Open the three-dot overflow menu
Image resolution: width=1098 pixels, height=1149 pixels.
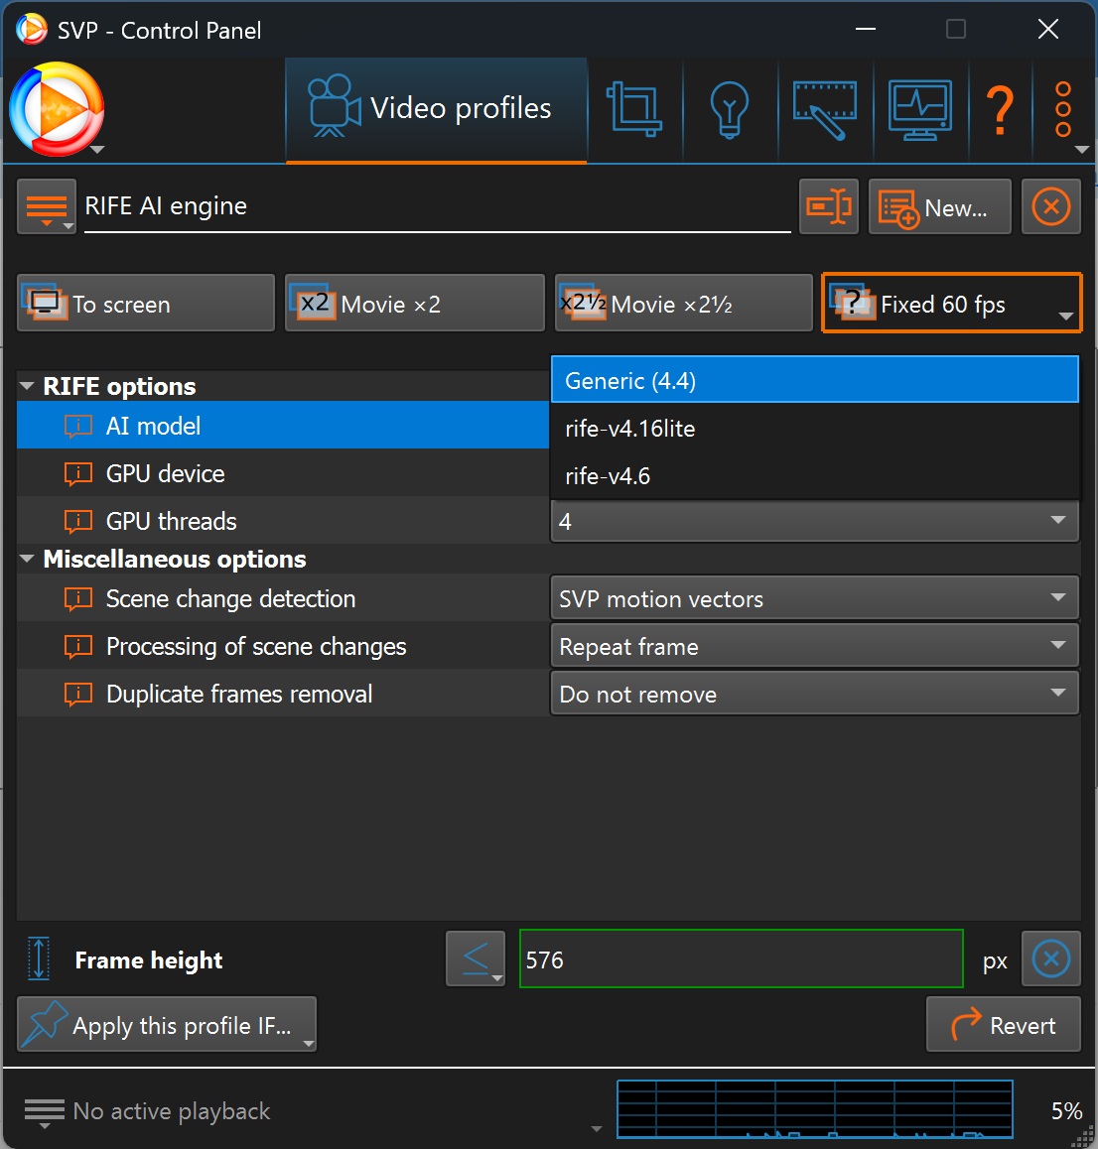click(x=1063, y=109)
